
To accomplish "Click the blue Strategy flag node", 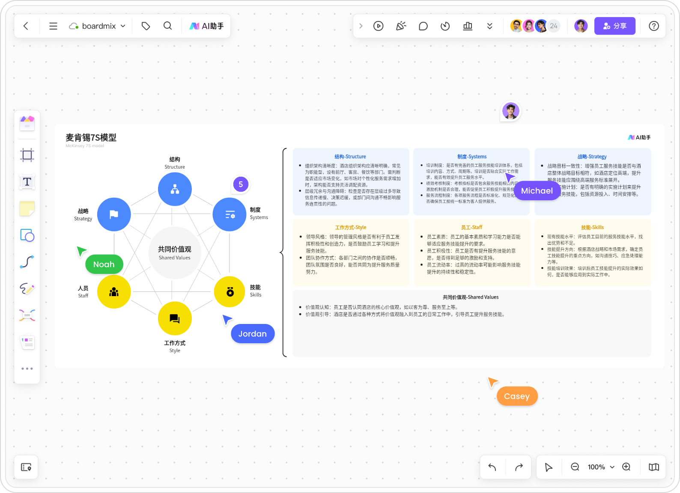I will tap(114, 214).
